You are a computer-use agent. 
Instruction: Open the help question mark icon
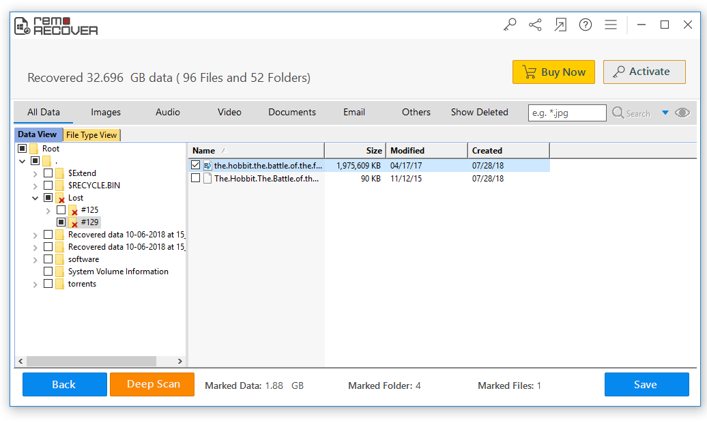[x=586, y=25]
